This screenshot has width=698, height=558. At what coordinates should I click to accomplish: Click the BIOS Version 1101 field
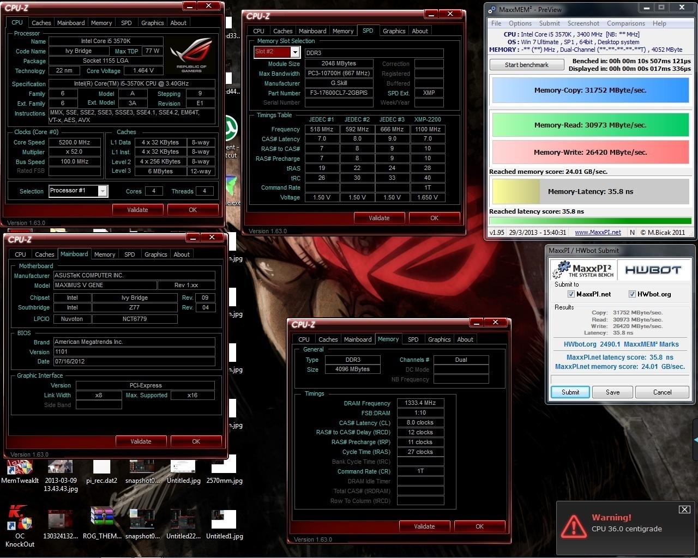tap(134, 352)
